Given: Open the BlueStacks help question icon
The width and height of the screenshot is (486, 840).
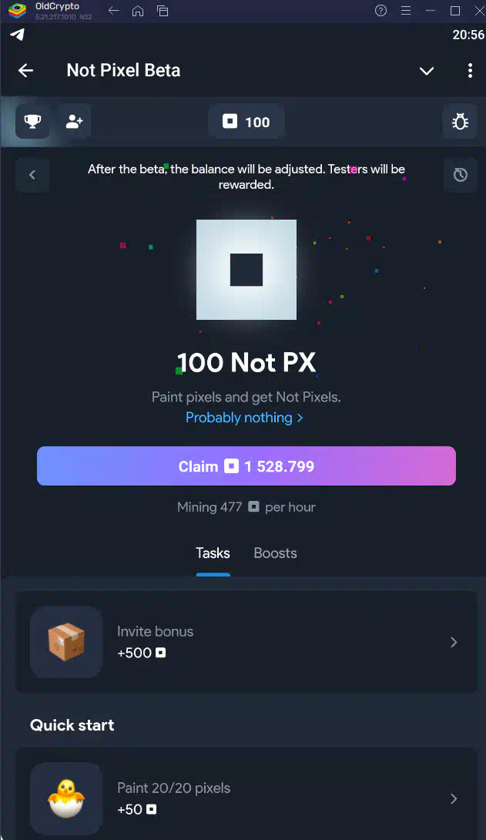Looking at the screenshot, I should pos(380,11).
